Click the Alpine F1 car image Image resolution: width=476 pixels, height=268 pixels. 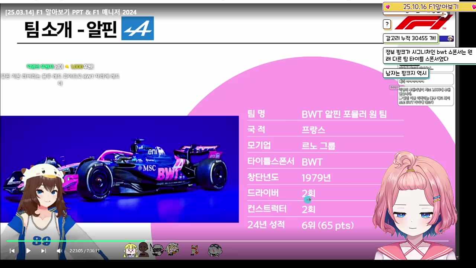coord(119,169)
